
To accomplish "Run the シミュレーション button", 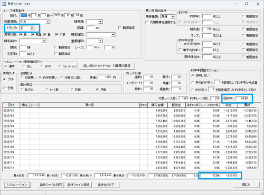I will point(17,184).
